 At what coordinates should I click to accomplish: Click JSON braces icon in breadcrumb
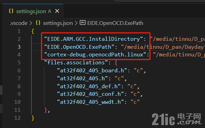pyautogui.click(x=38, y=23)
